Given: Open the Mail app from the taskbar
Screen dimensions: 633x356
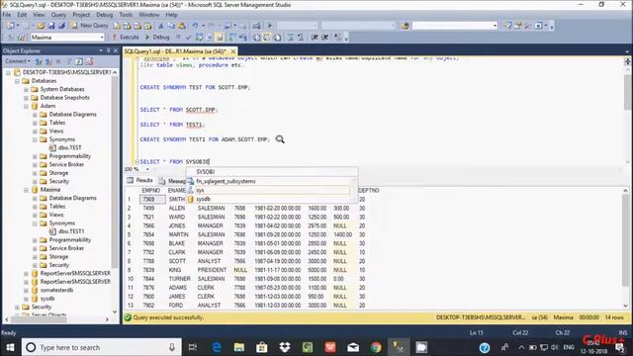Looking at the screenshot, I should [353, 347].
